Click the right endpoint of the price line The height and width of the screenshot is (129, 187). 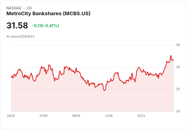pyautogui.click(x=173, y=60)
